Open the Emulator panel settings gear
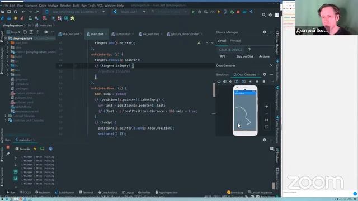Image resolution: width=358 pixels, height=201 pixels. (x=265, y=74)
